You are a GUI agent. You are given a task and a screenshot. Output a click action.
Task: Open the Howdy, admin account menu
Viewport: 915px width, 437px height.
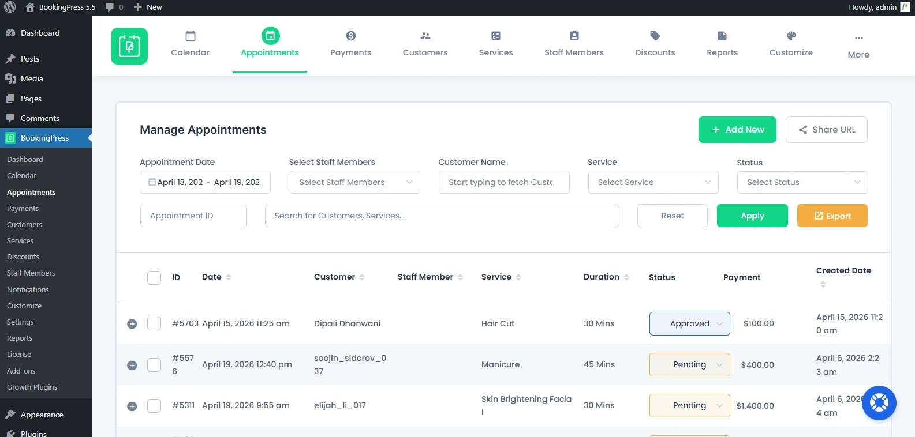click(x=879, y=7)
